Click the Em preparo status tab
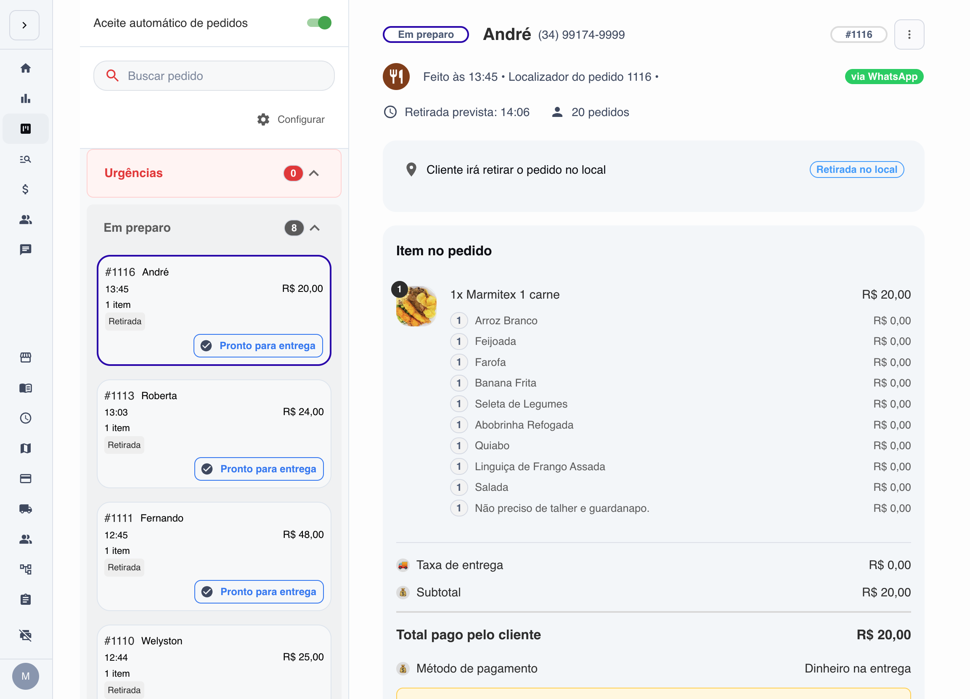The image size is (970, 699). point(425,34)
